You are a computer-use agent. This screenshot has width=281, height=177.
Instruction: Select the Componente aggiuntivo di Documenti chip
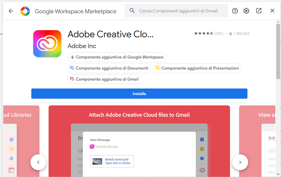coord(109,68)
